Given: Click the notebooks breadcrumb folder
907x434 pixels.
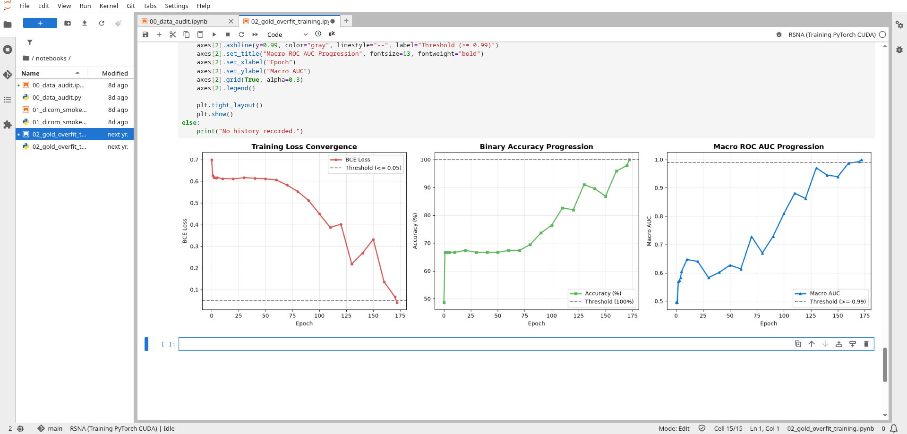Looking at the screenshot, I should click(x=51, y=58).
